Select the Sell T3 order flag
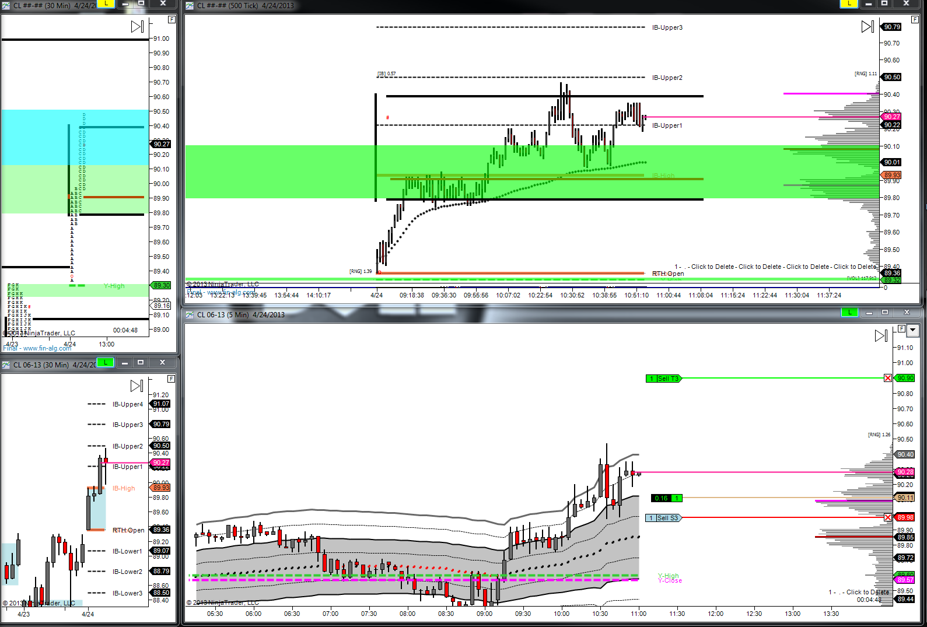 [664, 379]
